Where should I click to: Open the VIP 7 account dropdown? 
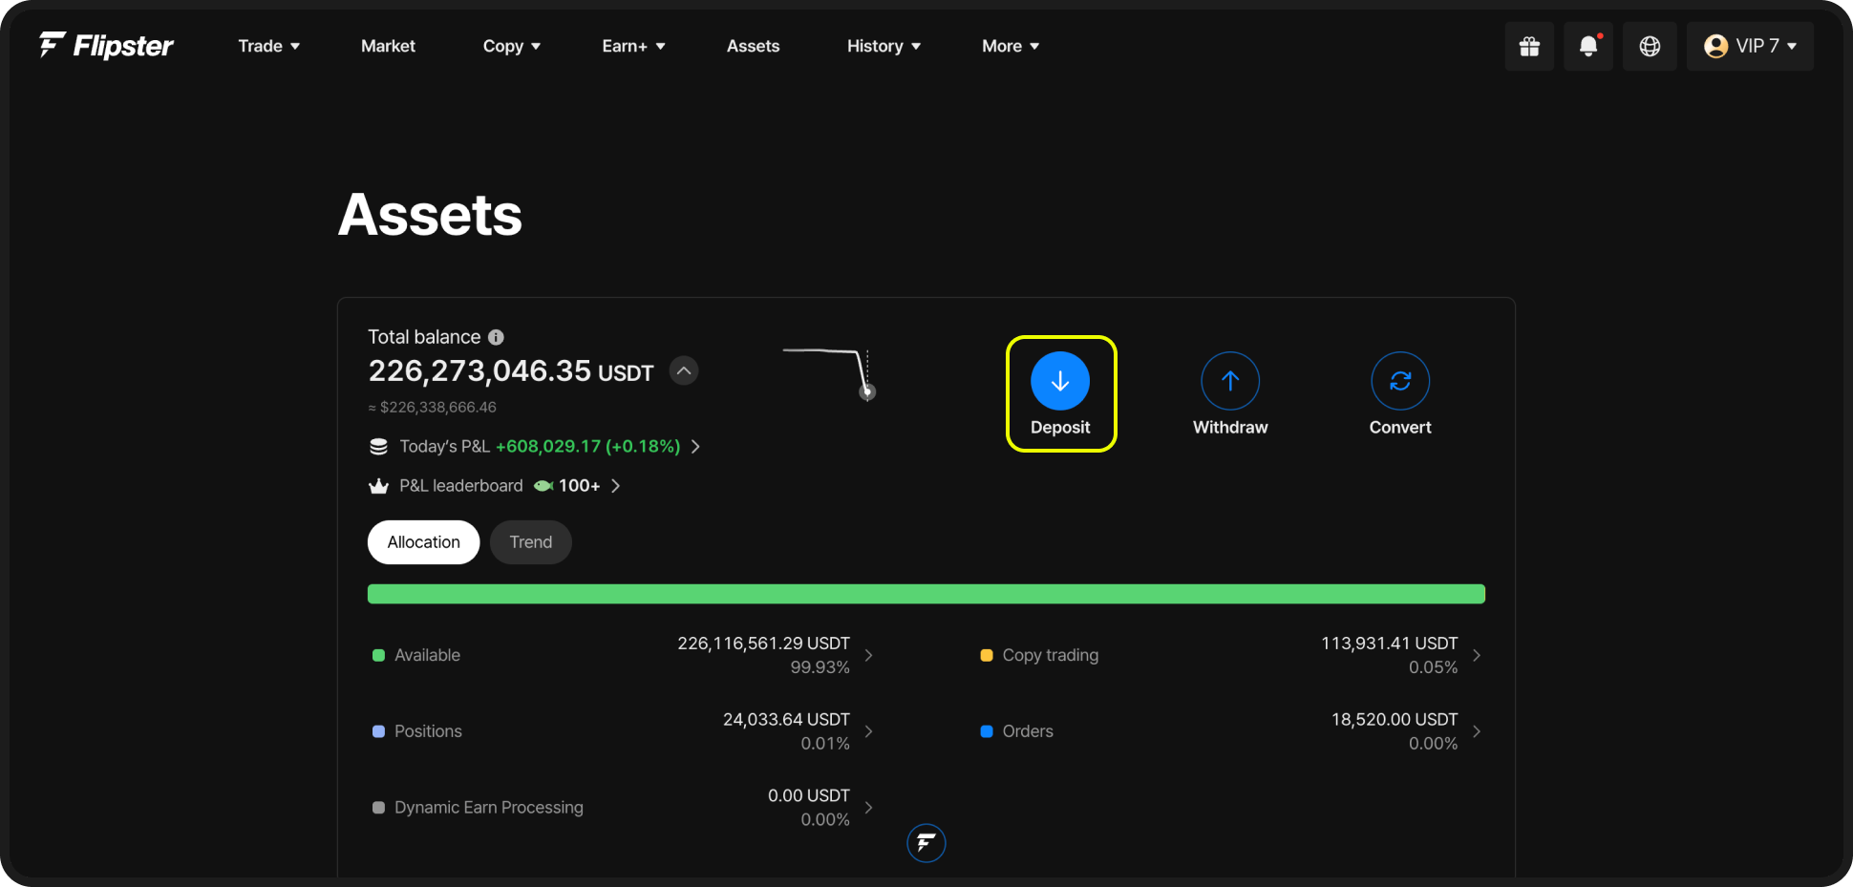coord(1750,46)
